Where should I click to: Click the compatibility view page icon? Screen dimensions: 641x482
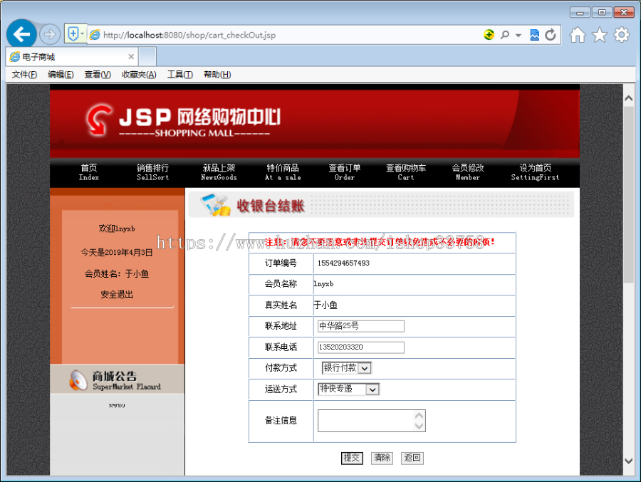(534, 35)
